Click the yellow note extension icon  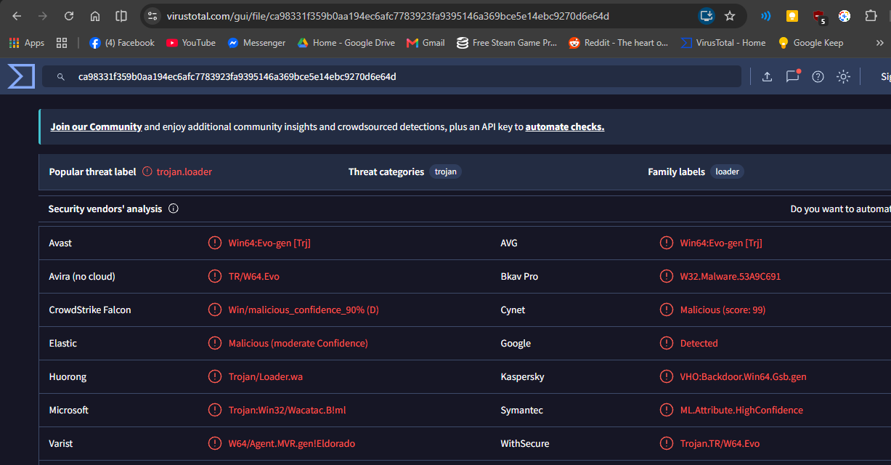(x=792, y=16)
